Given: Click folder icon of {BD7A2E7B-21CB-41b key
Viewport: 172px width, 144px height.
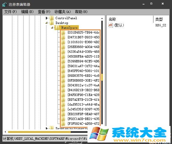Looking at the screenshot, I should click(63, 100).
